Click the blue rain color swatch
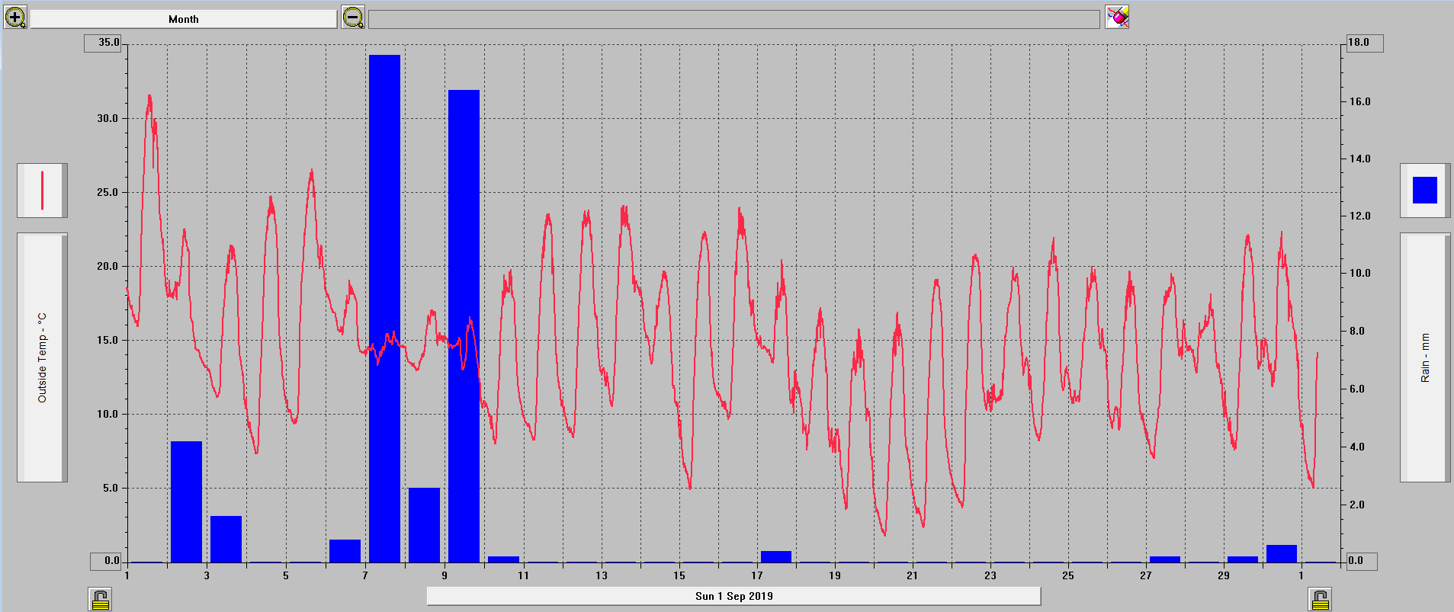Viewport: 1454px width, 612px height. pyautogui.click(x=1424, y=191)
